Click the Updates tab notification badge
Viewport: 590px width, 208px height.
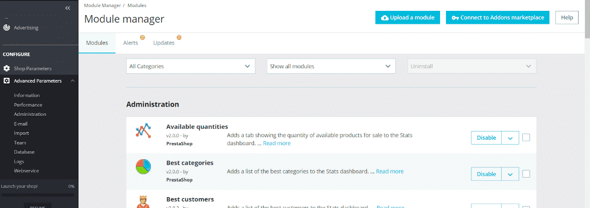(x=179, y=37)
